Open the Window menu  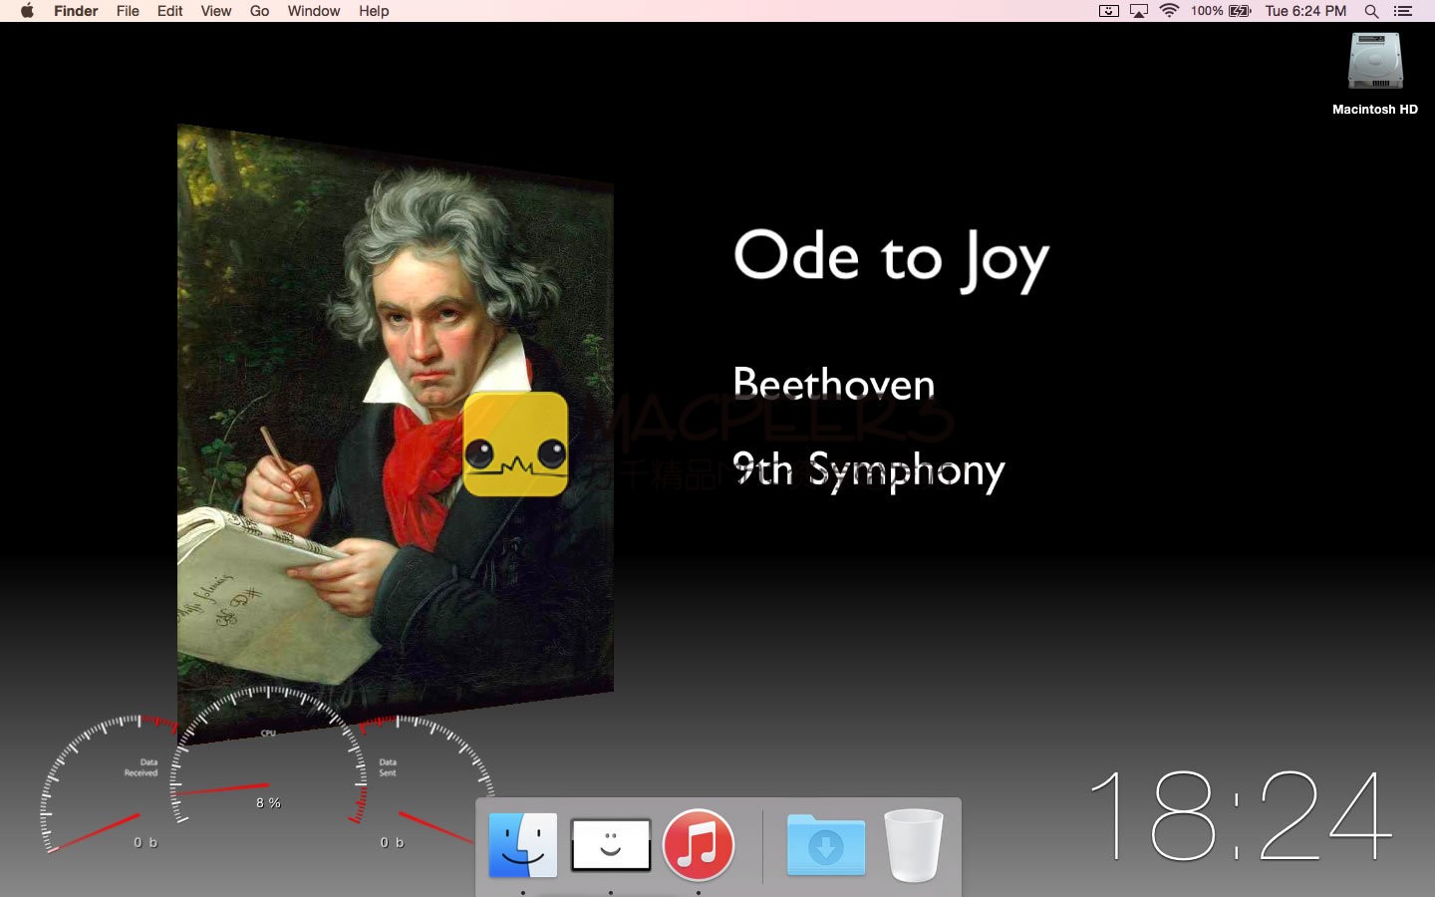pyautogui.click(x=314, y=11)
